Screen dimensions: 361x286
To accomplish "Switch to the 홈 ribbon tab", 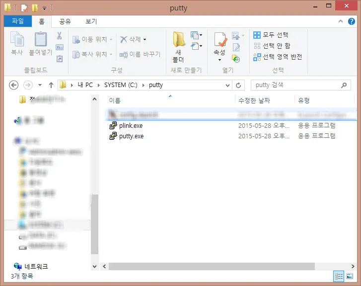I will pyautogui.click(x=41, y=21).
